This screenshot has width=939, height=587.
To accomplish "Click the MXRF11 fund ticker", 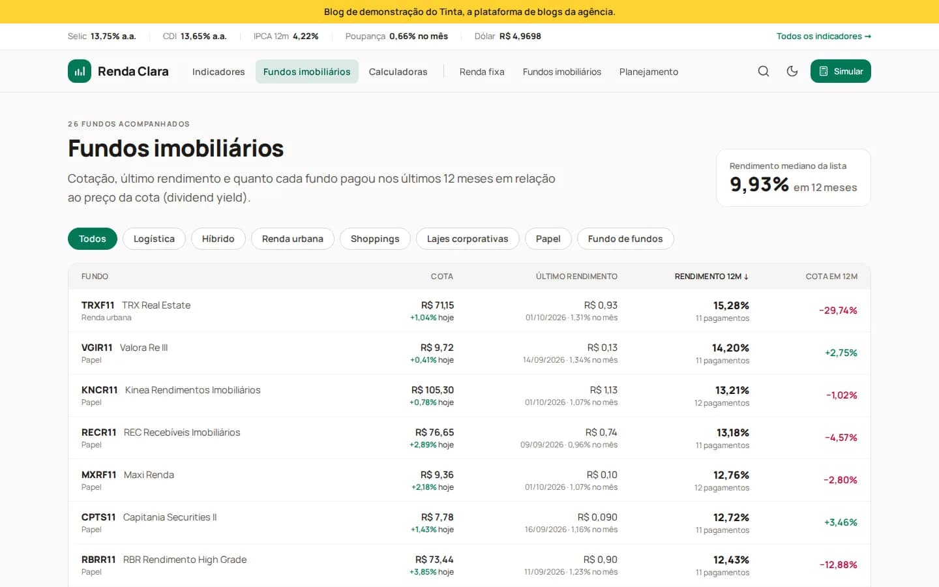I will [x=99, y=475].
